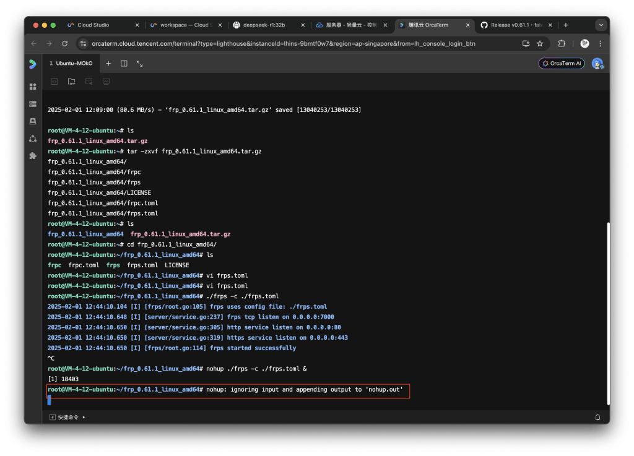This screenshot has width=634, height=456.
Task: Close the workspace — Cloud browser tab
Action: click(220, 25)
